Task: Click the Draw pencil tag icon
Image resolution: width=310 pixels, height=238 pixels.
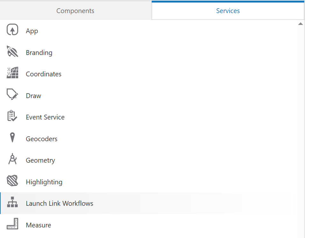Action: point(12,95)
